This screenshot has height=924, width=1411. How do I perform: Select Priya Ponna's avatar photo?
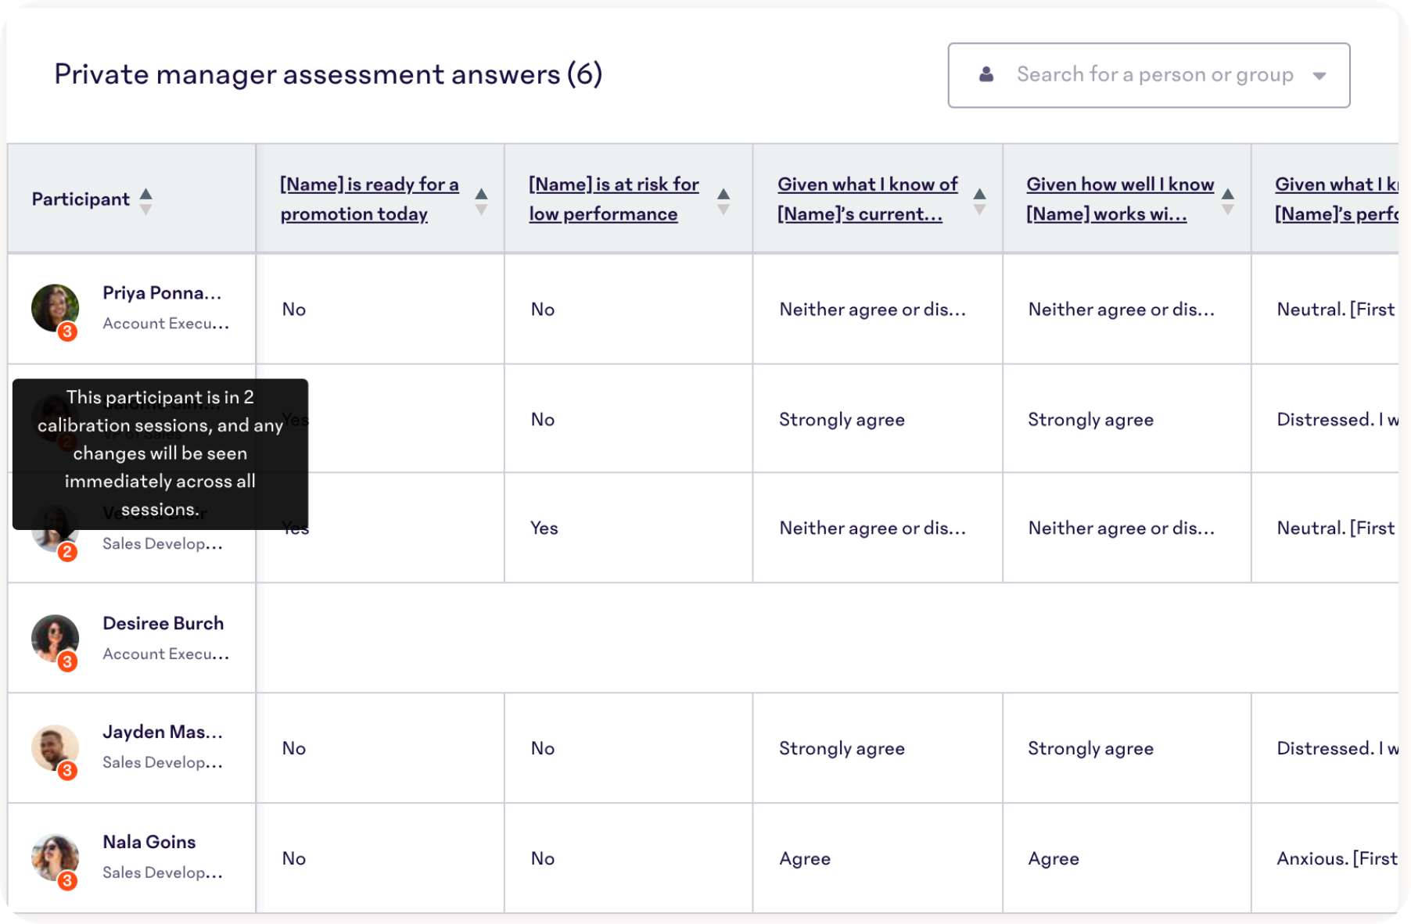pyautogui.click(x=53, y=306)
